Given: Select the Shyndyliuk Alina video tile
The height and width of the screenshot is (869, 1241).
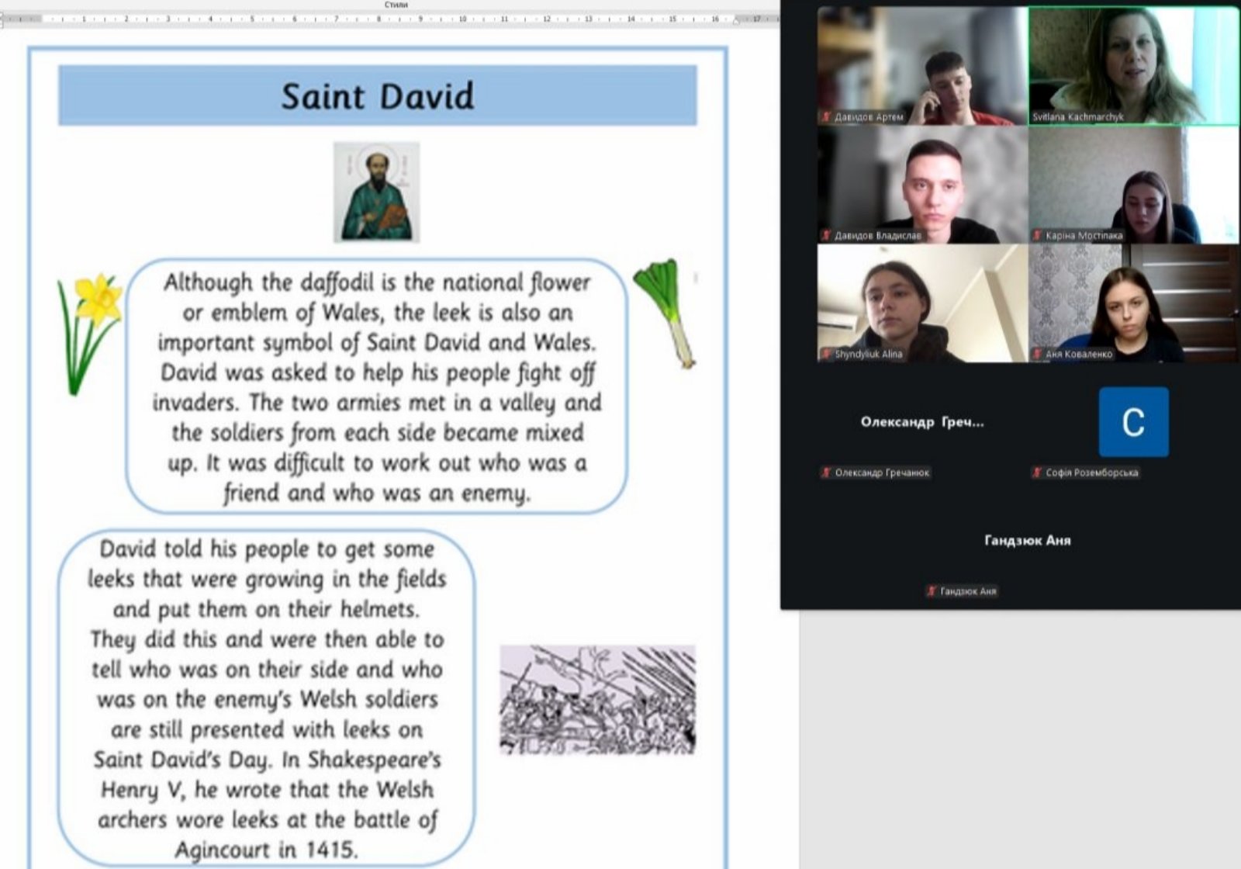Looking at the screenshot, I should [x=922, y=303].
